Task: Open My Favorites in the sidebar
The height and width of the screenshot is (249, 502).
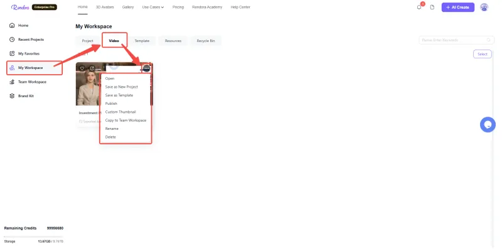Action: point(24,53)
